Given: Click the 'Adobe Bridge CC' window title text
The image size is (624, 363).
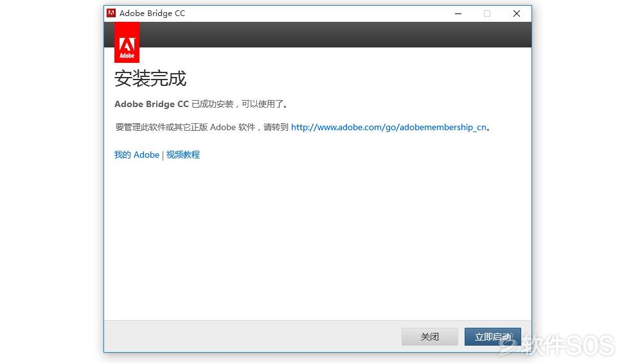Looking at the screenshot, I should [x=152, y=13].
